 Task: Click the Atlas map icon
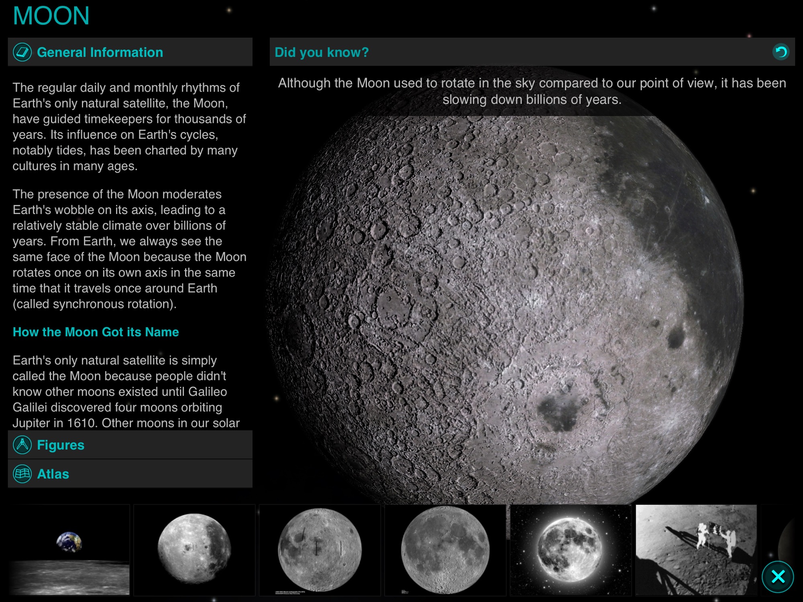click(x=22, y=474)
